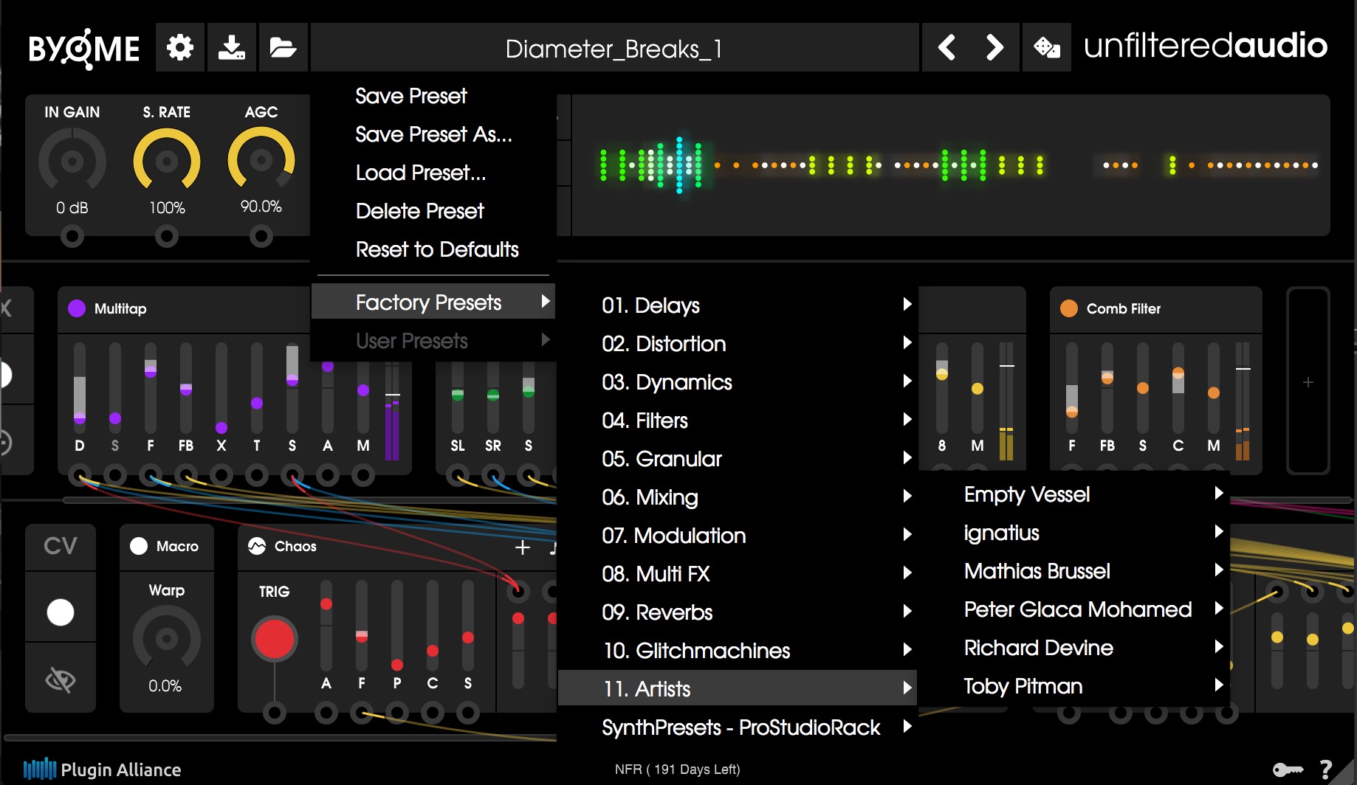Open Peter Glaca Mohamed artist presets
Screen dimensions: 1357x785
click(1074, 609)
